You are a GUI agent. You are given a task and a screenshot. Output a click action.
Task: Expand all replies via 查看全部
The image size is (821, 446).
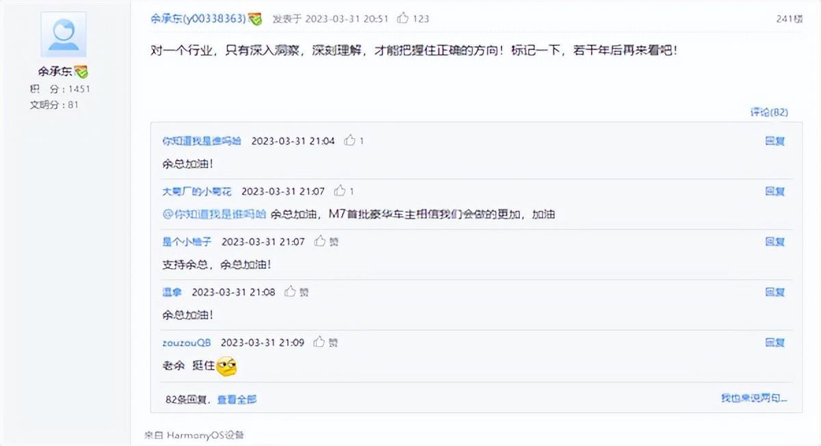point(237,399)
